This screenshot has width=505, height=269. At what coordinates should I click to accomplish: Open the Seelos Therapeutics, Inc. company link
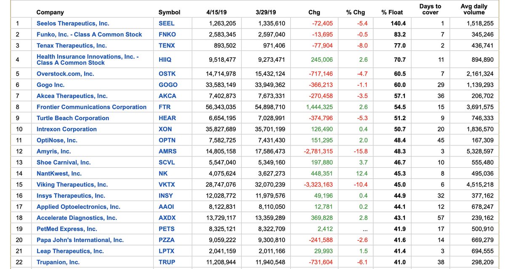click(x=73, y=24)
